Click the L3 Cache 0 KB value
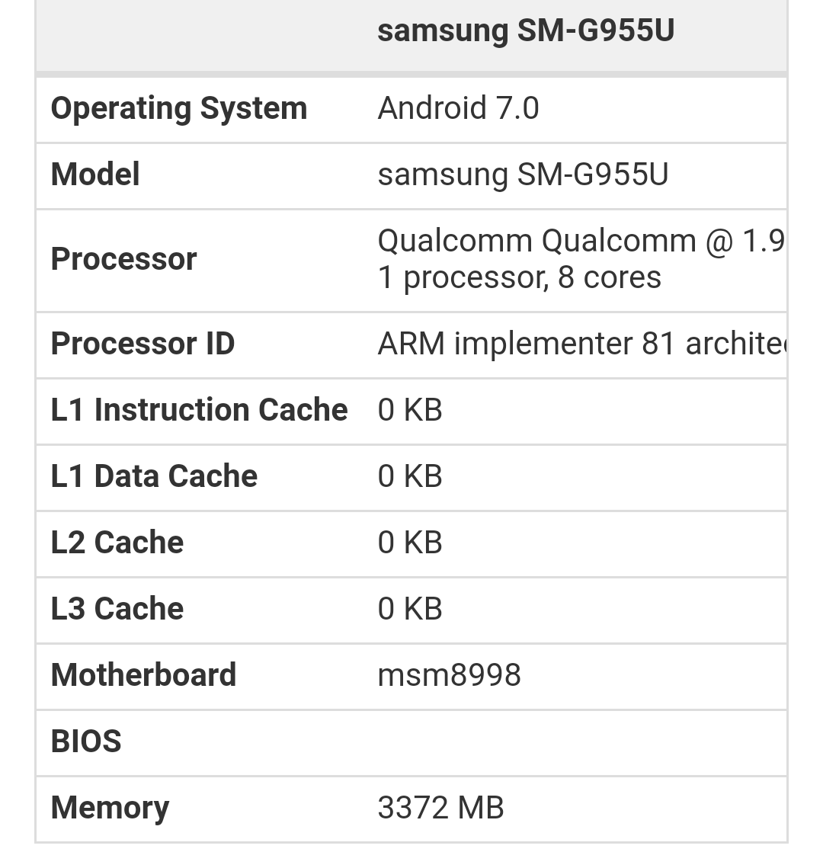Viewport: 823px width, 868px height. [x=410, y=609]
